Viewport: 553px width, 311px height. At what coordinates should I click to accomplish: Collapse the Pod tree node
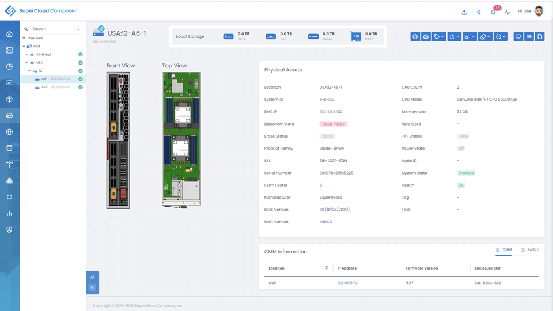pos(24,46)
